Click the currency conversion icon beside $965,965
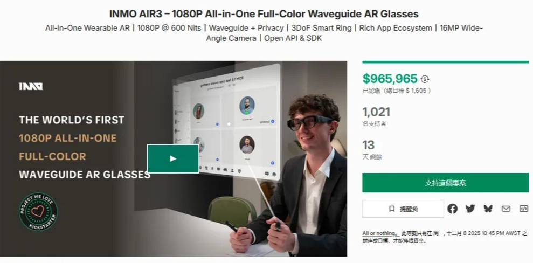The height and width of the screenshot is (263, 533). (425, 79)
